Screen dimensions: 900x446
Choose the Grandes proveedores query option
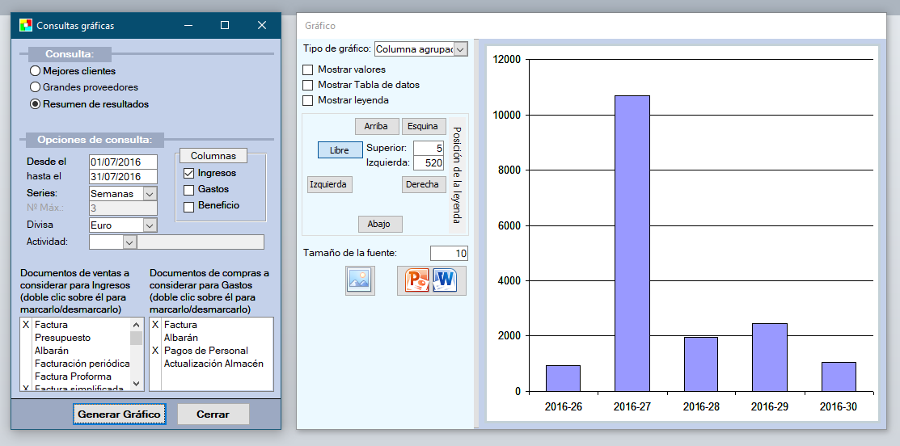pyautogui.click(x=36, y=87)
